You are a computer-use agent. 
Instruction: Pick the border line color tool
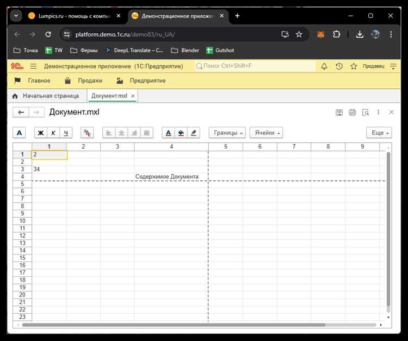pos(194,132)
